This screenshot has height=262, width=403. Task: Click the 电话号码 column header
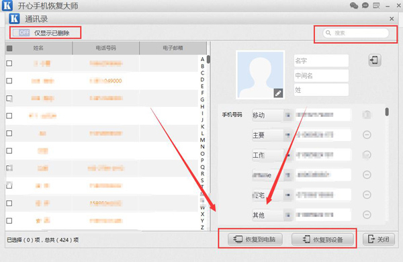tap(106, 48)
